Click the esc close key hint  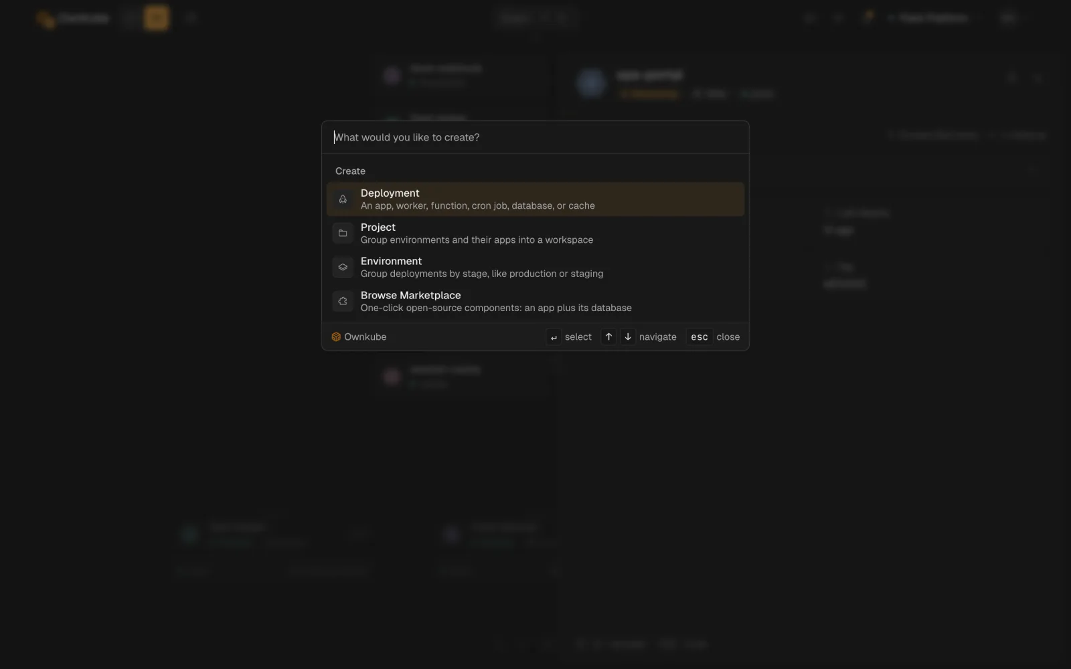point(699,337)
